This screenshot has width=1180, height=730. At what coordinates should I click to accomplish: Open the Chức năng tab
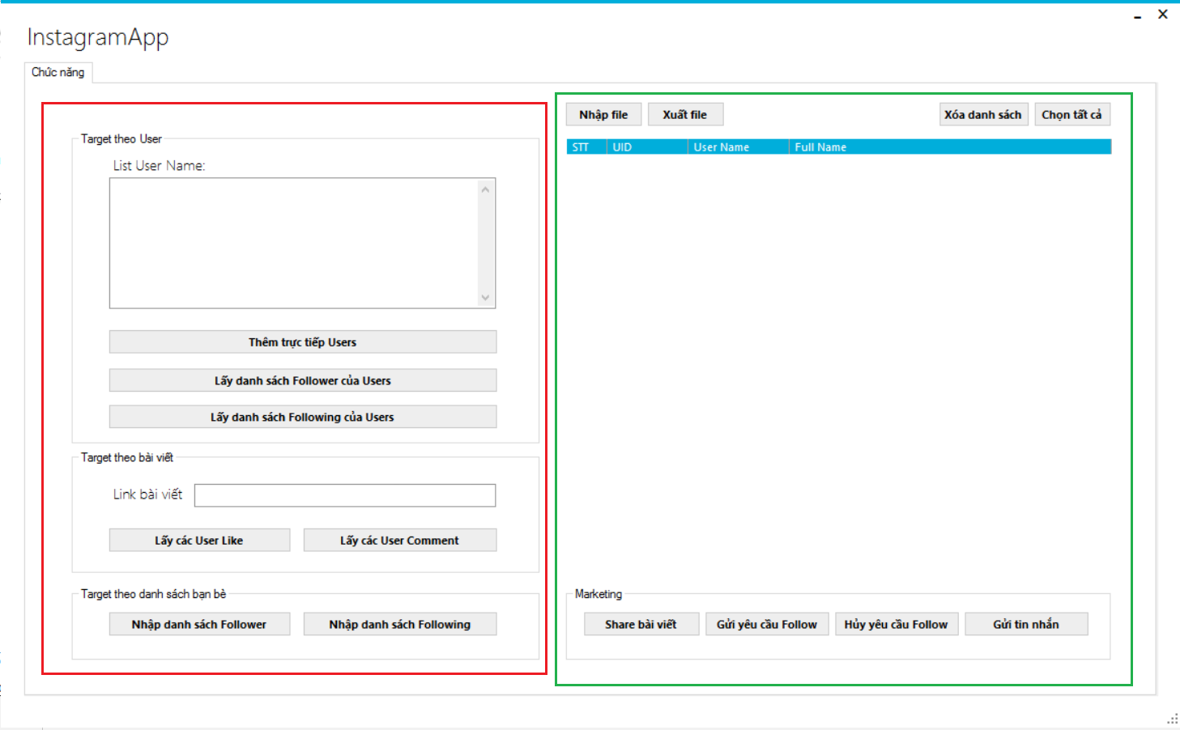coord(58,72)
